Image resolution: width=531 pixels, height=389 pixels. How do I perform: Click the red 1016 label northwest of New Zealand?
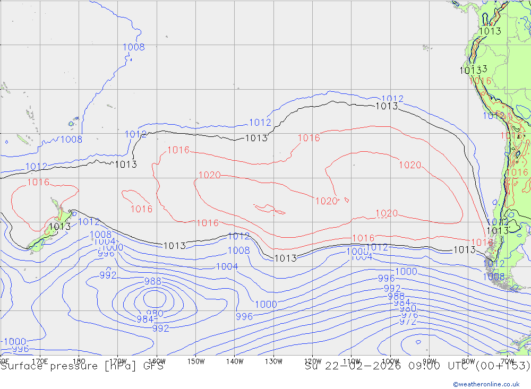tap(38, 182)
